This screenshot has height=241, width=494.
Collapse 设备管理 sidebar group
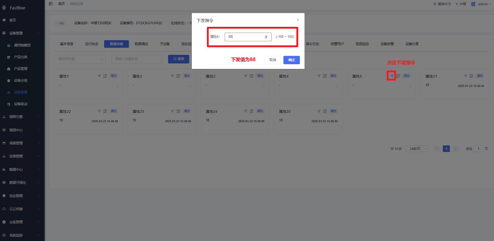point(22,33)
